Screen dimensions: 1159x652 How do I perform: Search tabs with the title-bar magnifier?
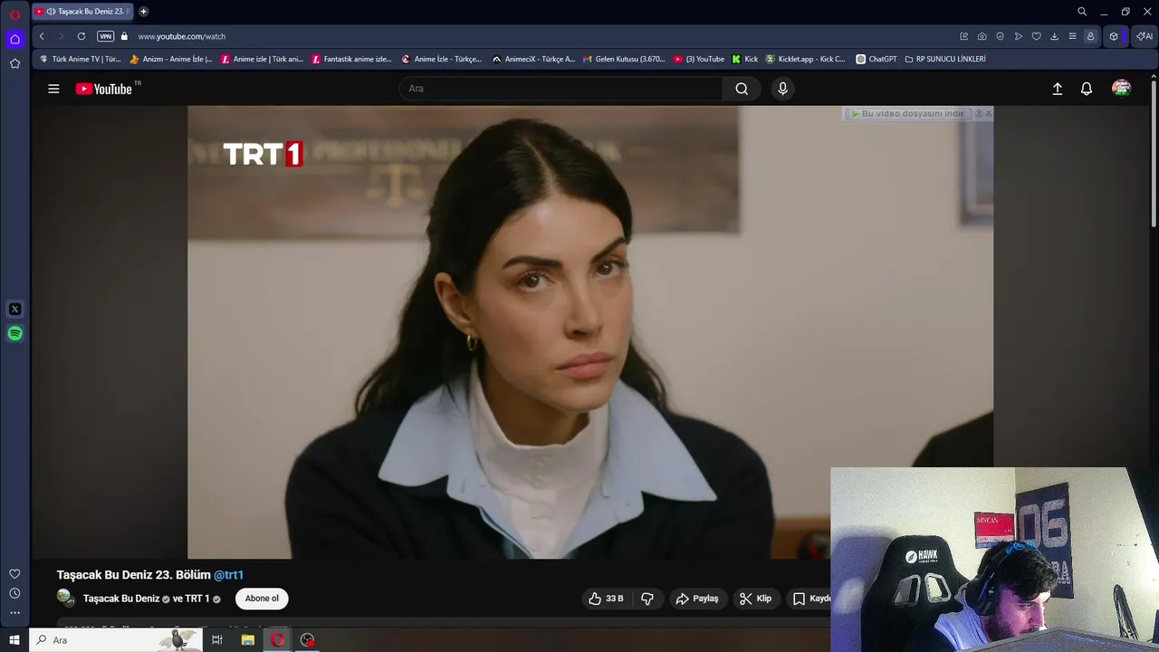(x=1082, y=12)
